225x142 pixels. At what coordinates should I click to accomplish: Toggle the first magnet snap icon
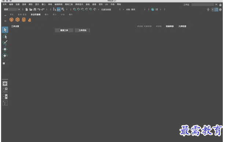(x=75, y=10)
